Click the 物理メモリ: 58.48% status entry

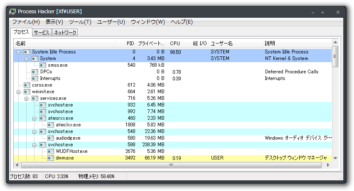point(96,176)
